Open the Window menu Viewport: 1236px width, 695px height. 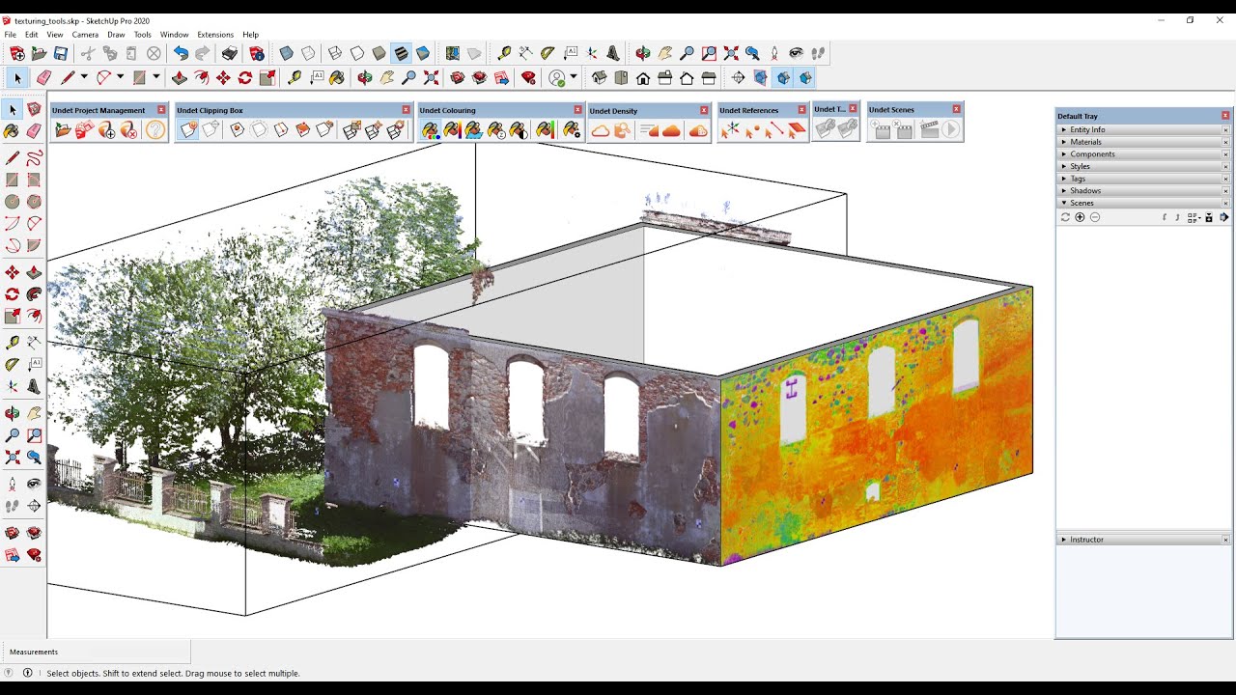(175, 35)
